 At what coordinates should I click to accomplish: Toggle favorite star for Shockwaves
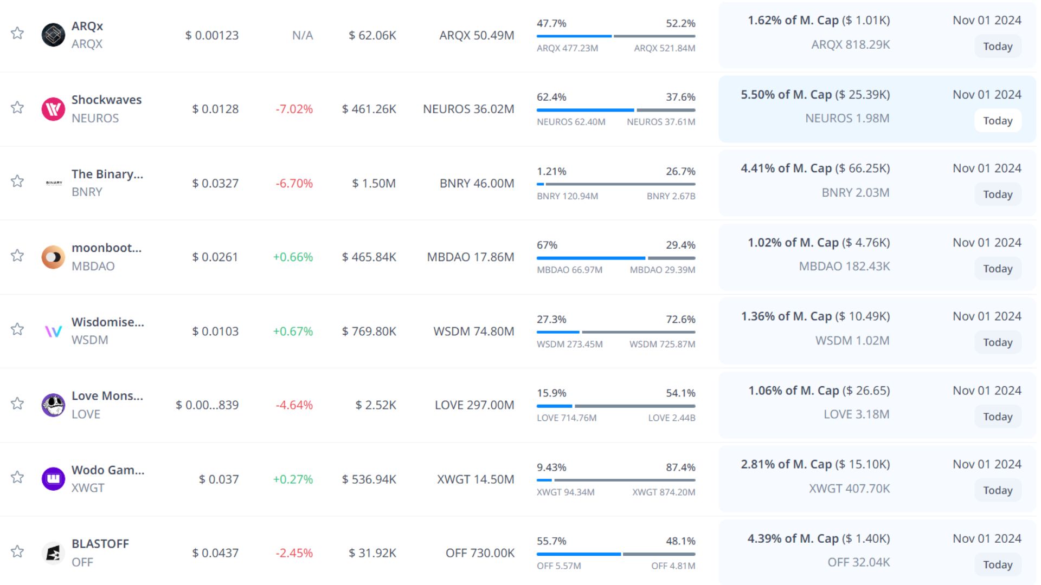click(17, 107)
